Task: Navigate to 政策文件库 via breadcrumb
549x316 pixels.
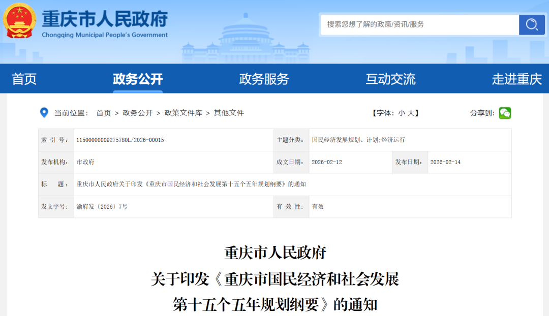Action: (182, 113)
